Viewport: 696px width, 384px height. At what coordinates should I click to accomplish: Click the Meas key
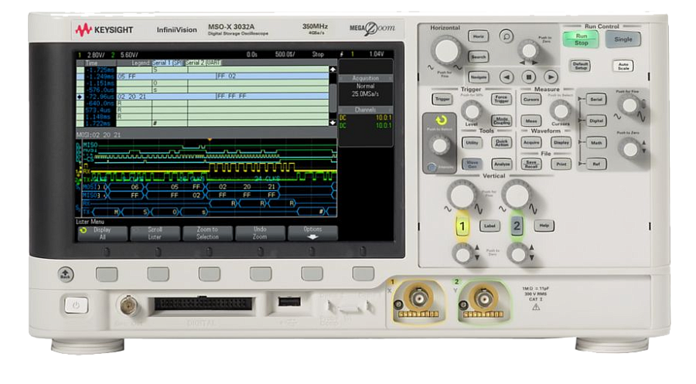[x=531, y=121]
